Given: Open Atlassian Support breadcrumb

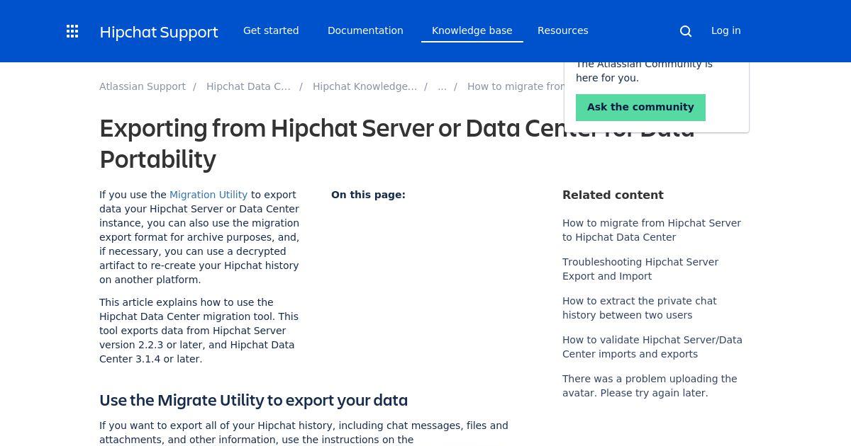Looking at the screenshot, I should 143,86.
